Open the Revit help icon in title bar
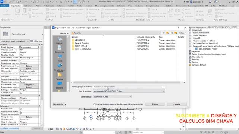The width and height of the screenshot is (239, 134). point(215,2)
